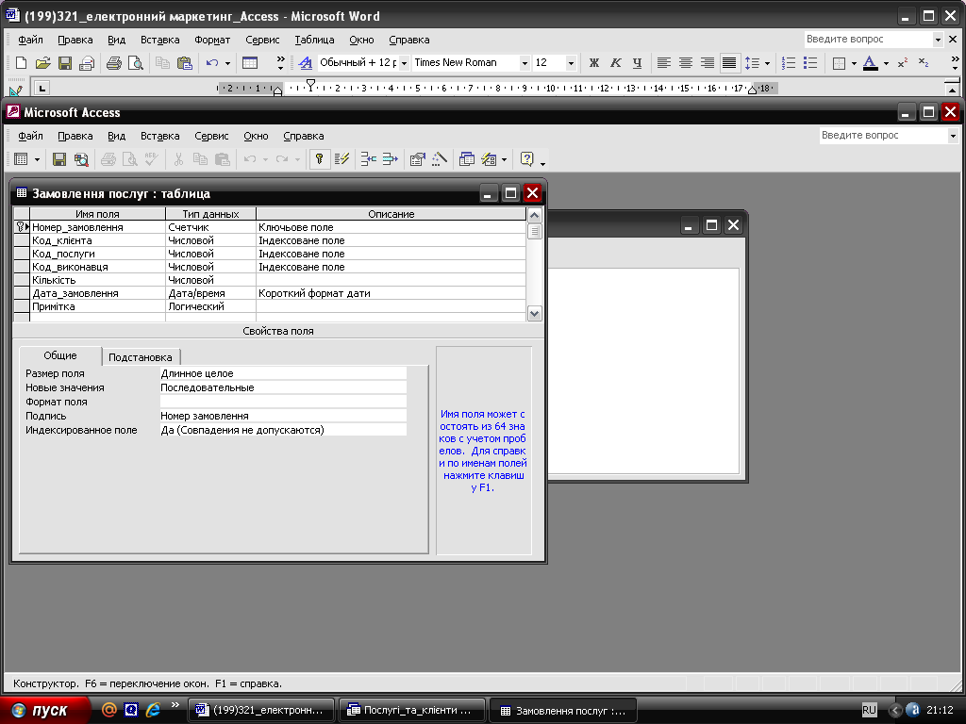Image resolution: width=966 pixels, height=724 pixels.
Task: Click the Build (wand) icon in Access
Action: [x=439, y=159]
